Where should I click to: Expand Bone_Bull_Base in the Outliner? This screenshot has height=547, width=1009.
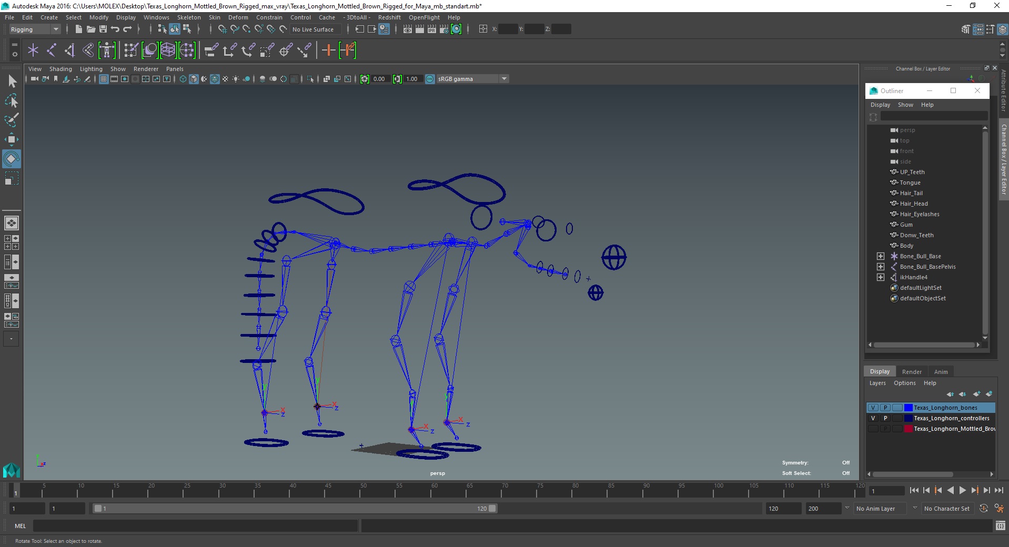(881, 256)
